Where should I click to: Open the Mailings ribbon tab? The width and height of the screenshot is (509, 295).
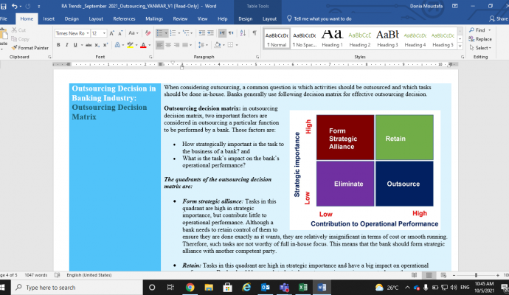(154, 18)
